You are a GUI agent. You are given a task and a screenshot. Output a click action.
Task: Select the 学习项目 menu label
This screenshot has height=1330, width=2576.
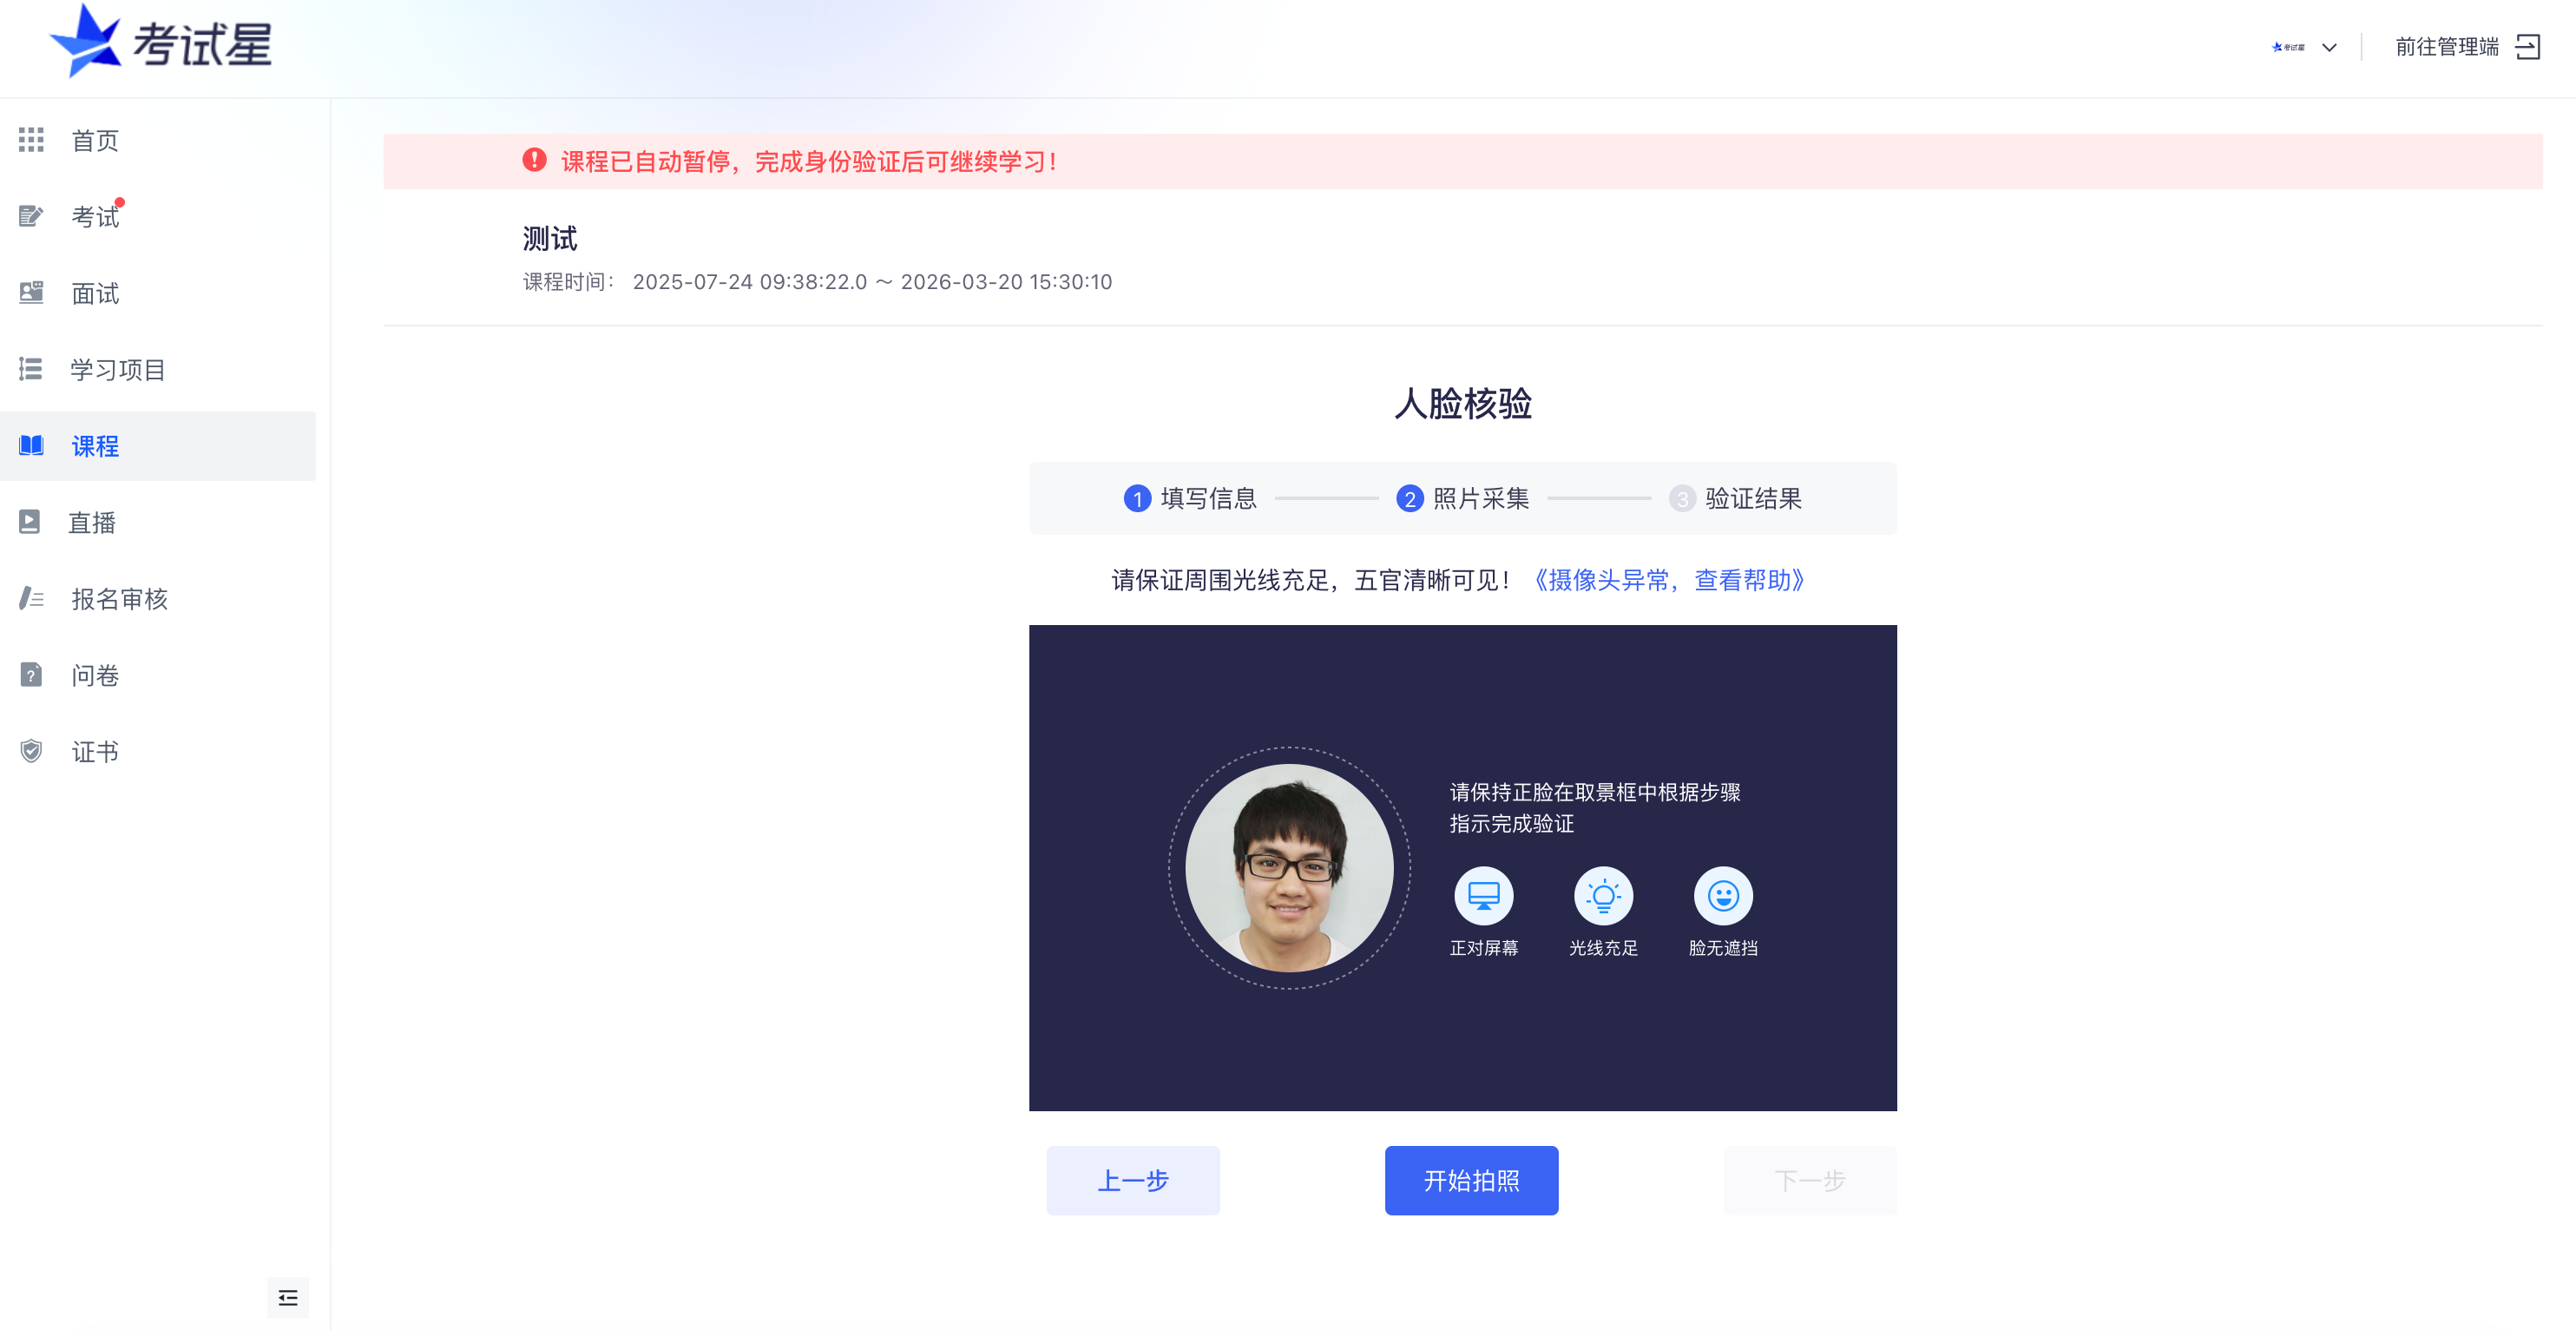[118, 370]
